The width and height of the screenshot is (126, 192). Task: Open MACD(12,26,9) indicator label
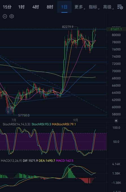11,161
